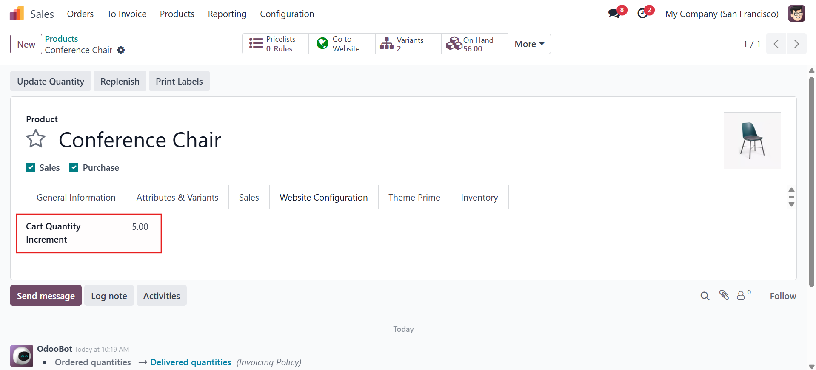Click the attachments paperclip icon
This screenshot has height=370, width=816.
pyautogui.click(x=724, y=295)
